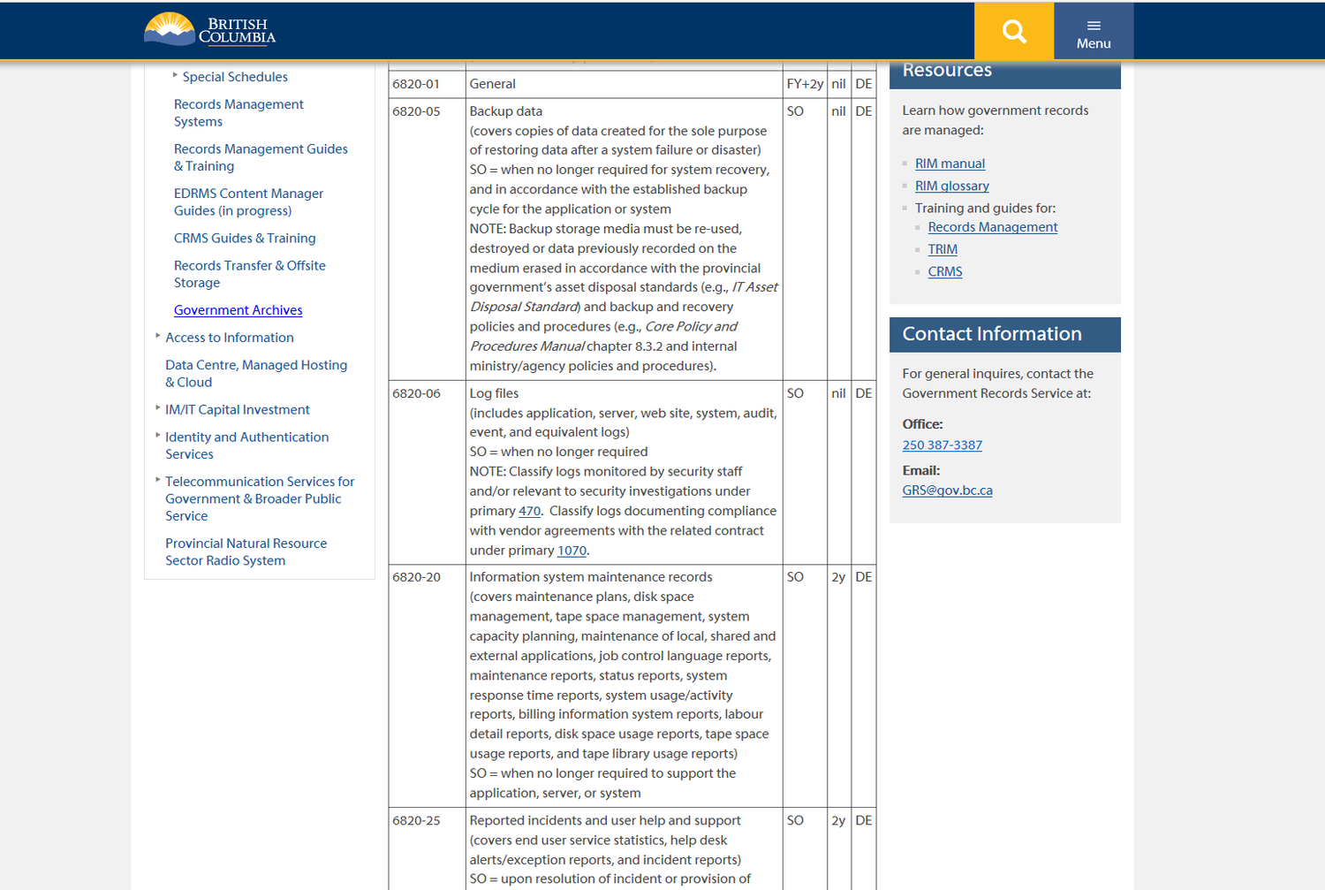Expand the Special Schedules entry
This screenshot has height=890, width=1325.
click(234, 77)
